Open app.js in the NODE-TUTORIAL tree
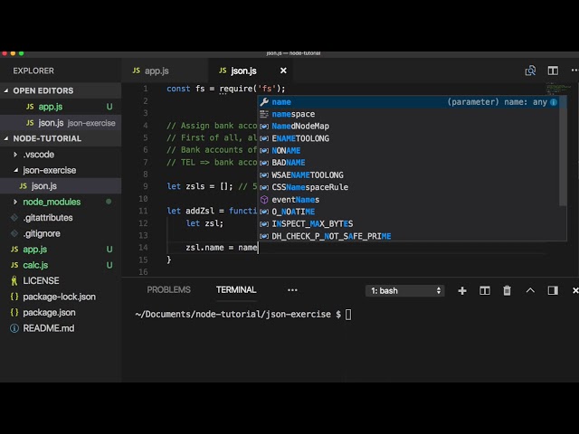 61,250
